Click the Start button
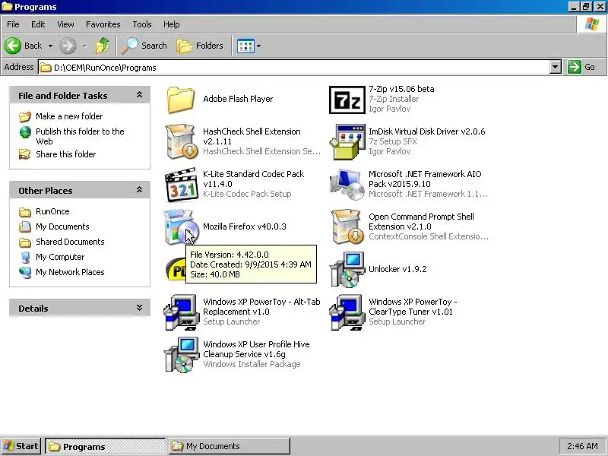The width and height of the screenshot is (608, 456). pyautogui.click(x=21, y=446)
